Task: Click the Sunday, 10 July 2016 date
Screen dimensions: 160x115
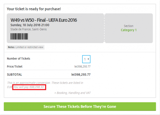Action: [30, 25]
